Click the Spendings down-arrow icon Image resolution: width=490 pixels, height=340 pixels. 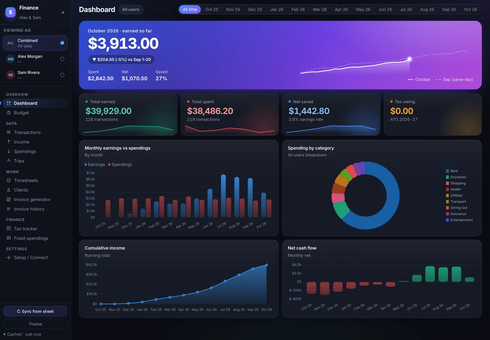tap(9, 151)
